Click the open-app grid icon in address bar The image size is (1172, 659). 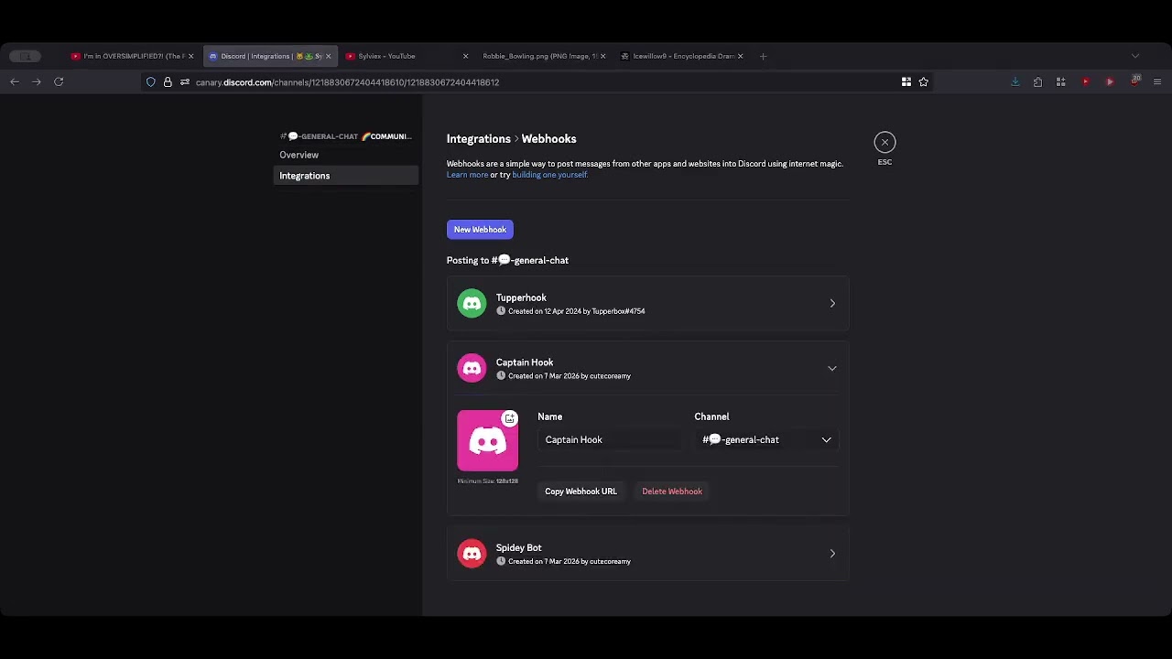(x=906, y=82)
